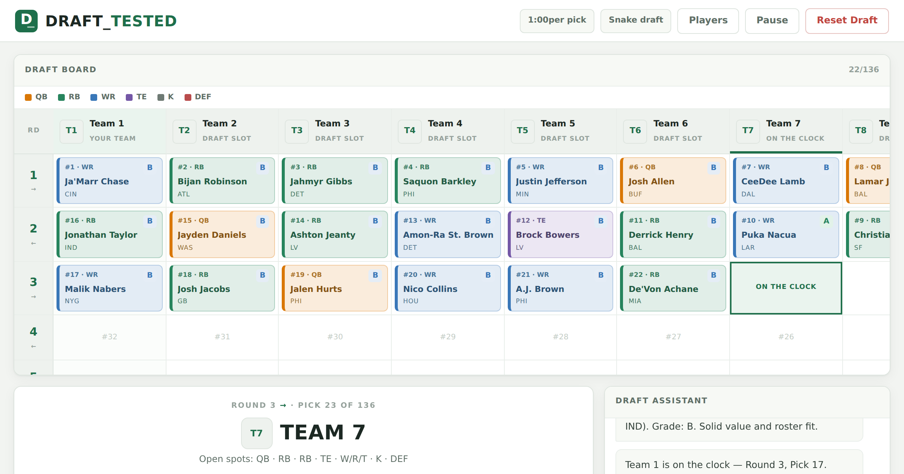
Task: Toggle the Snake draft mode
Action: [x=635, y=21]
